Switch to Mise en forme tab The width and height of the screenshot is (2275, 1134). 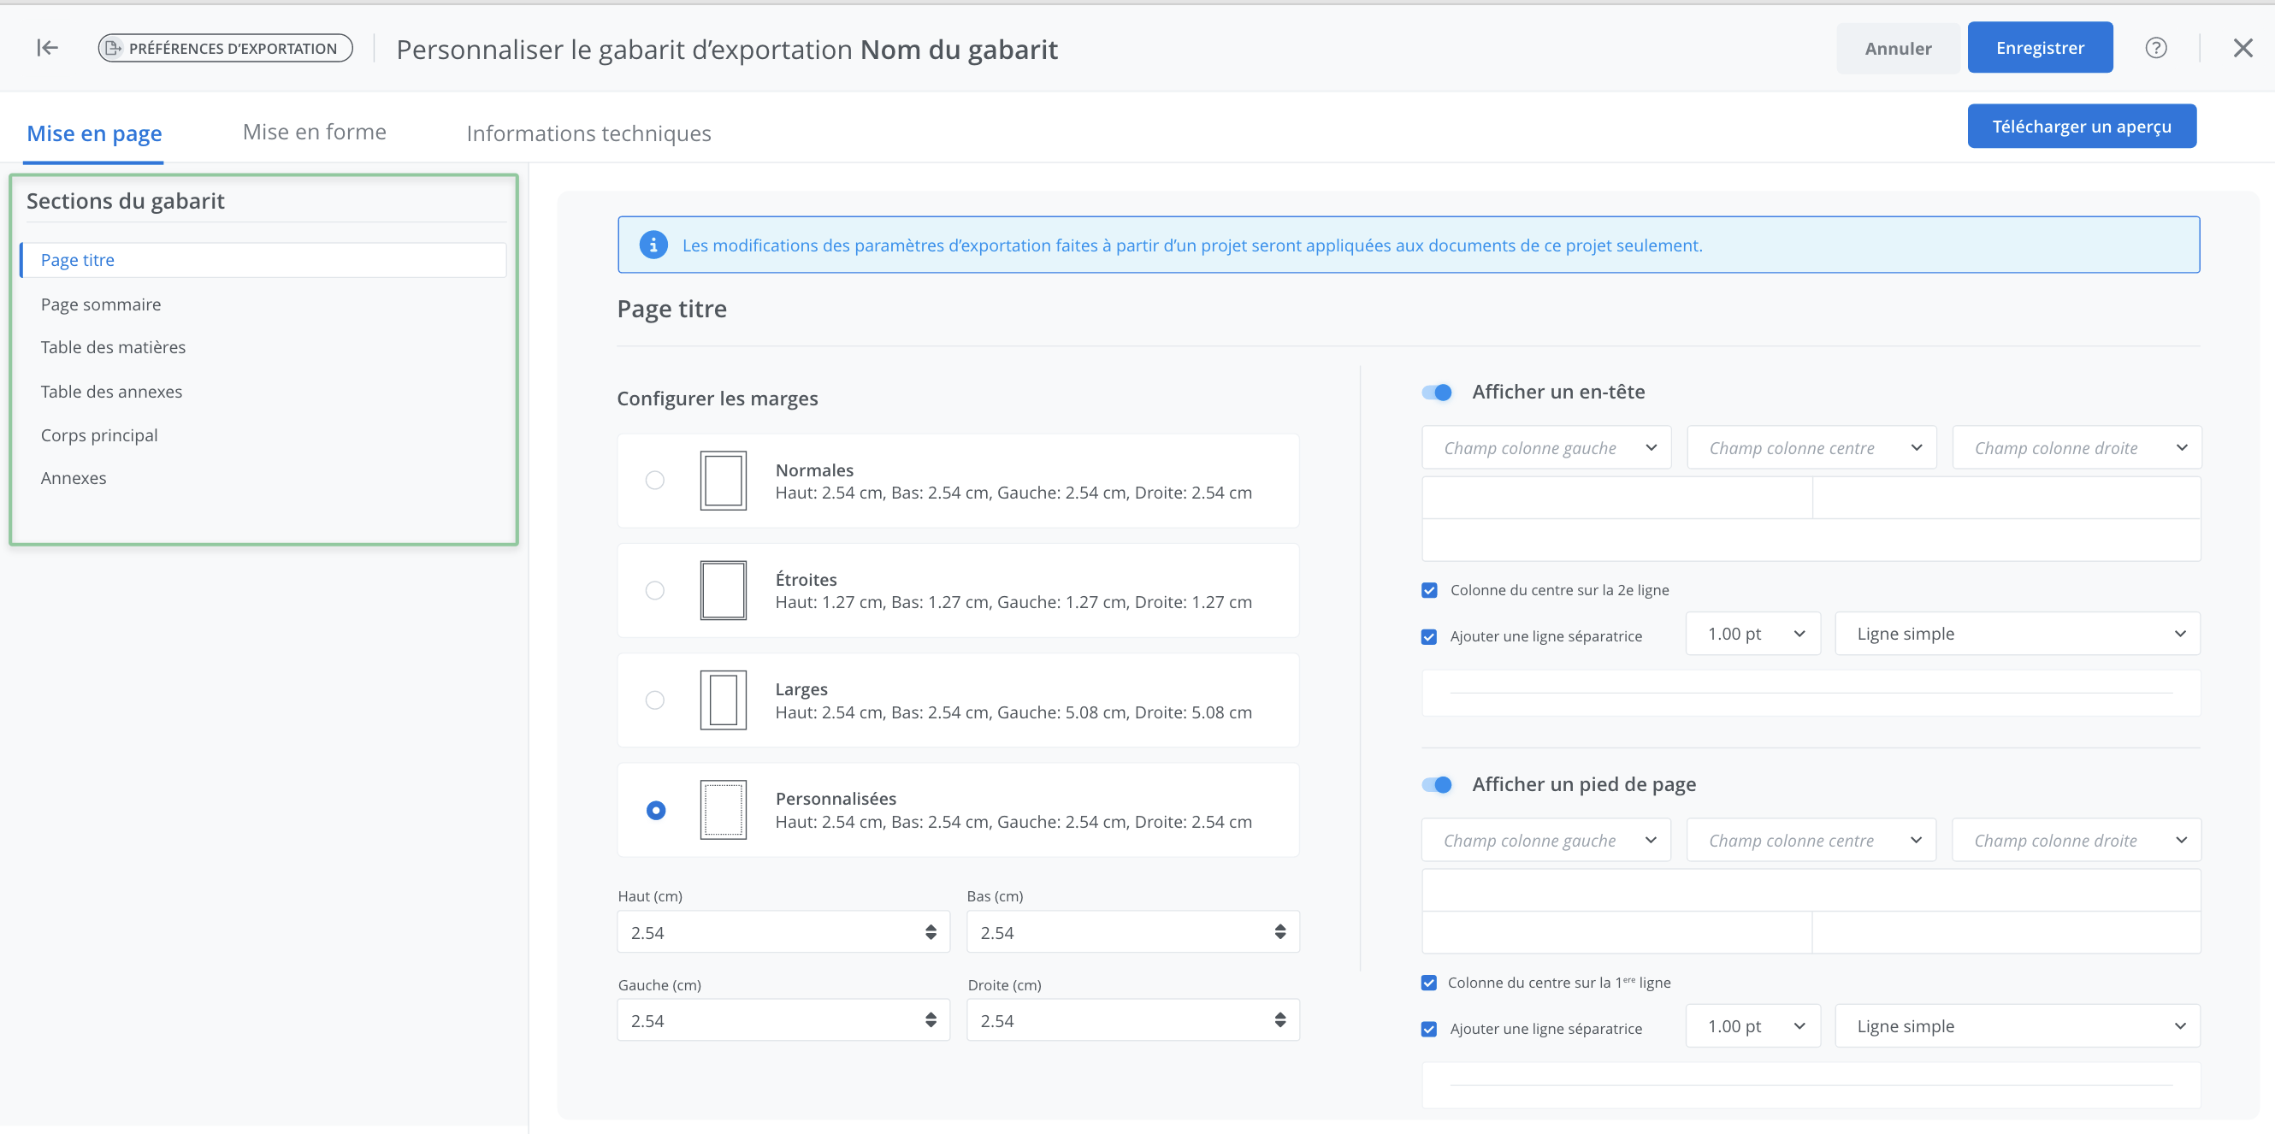pos(315,133)
